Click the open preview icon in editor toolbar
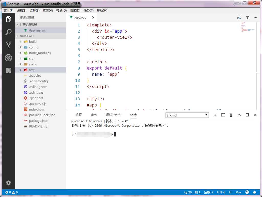The image size is (262, 197). [239, 17]
